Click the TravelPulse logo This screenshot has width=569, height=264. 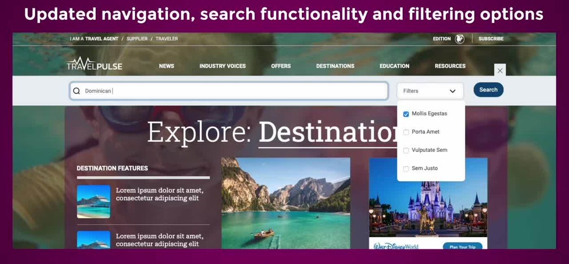click(x=94, y=64)
